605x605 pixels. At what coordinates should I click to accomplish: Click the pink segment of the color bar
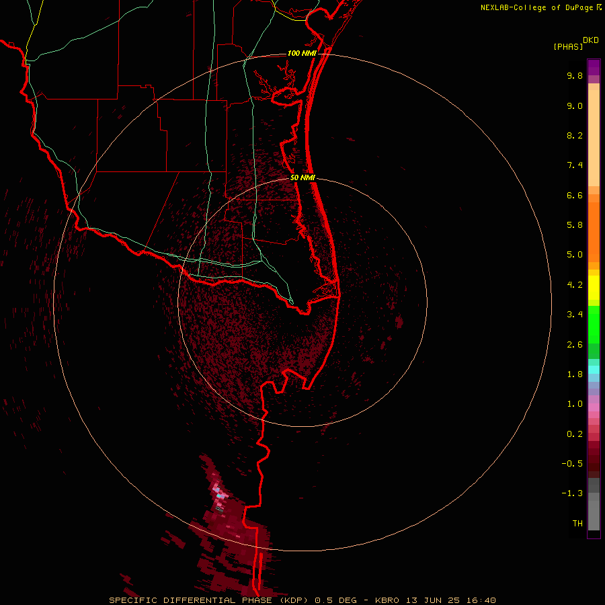[594, 407]
